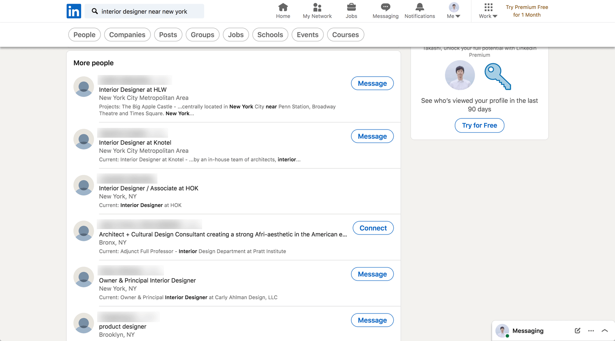Filter results by Courses
The image size is (615, 341).
click(346, 35)
